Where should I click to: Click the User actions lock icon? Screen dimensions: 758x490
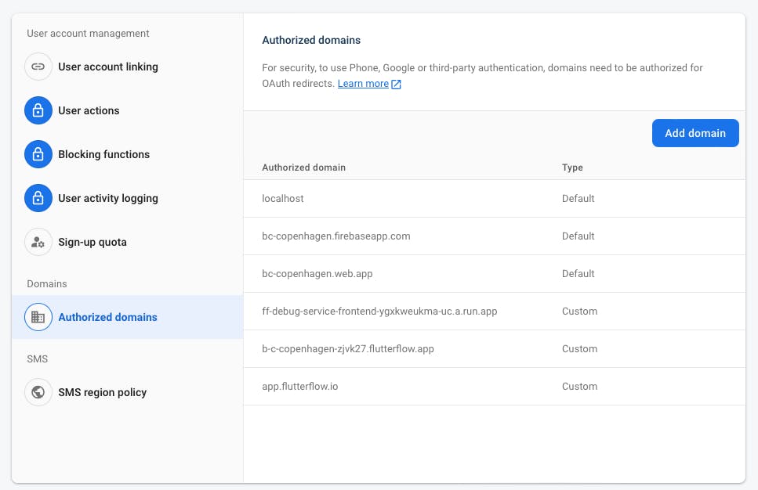tap(38, 110)
